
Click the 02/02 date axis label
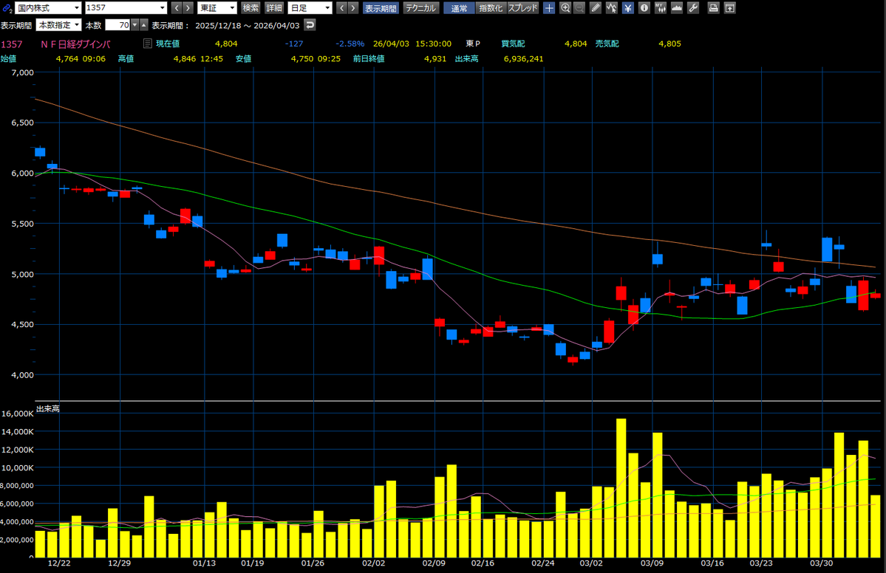point(373,563)
